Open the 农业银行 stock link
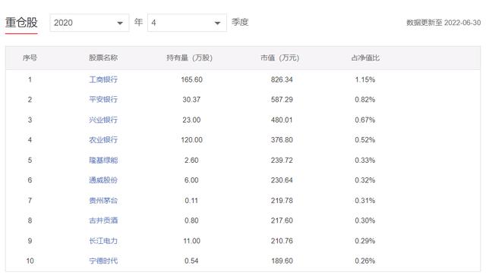Viewport: 486px width, 278px height. [x=103, y=140]
